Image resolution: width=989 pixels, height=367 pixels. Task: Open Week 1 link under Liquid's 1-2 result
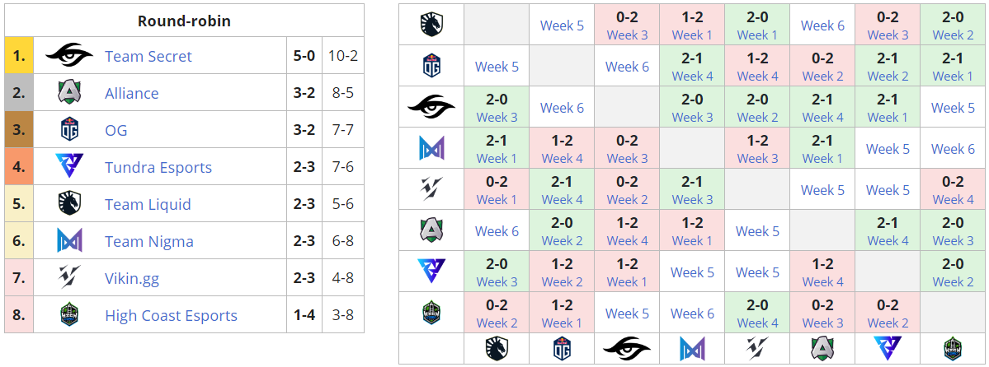[x=692, y=35]
